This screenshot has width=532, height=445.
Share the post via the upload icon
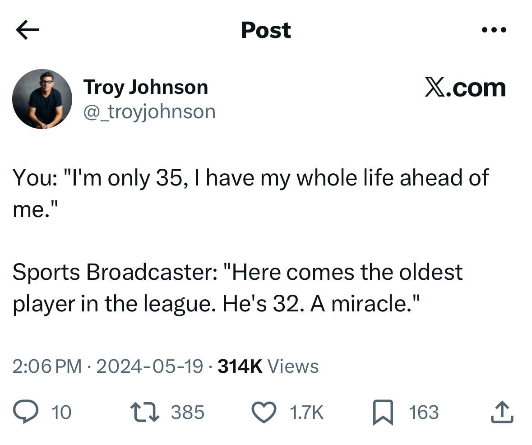click(502, 412)
